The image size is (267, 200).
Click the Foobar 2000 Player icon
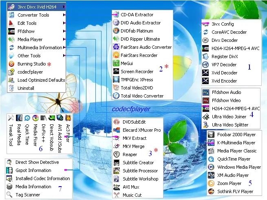coord(211,135)
